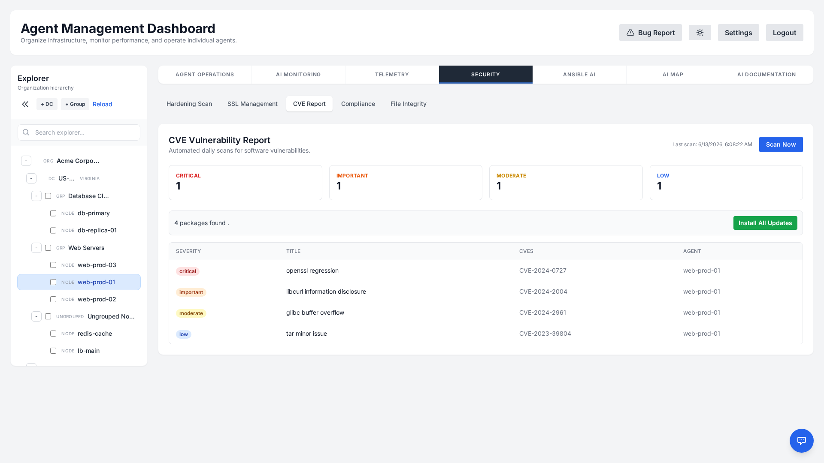Click the Critical count card
Screen dimensions: 824x463
point(245,183)
